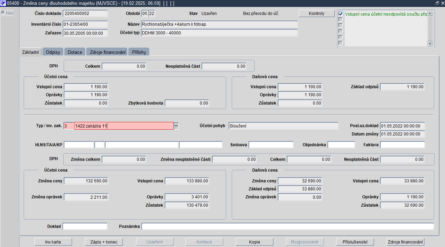Tick the second checkbox in the controls list
Screen dimensions: 445x247
pyautogui.click(x=341, y=20)
